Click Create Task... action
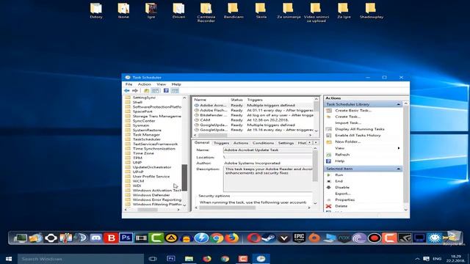 pyautogui.click(x=347, y=117)
